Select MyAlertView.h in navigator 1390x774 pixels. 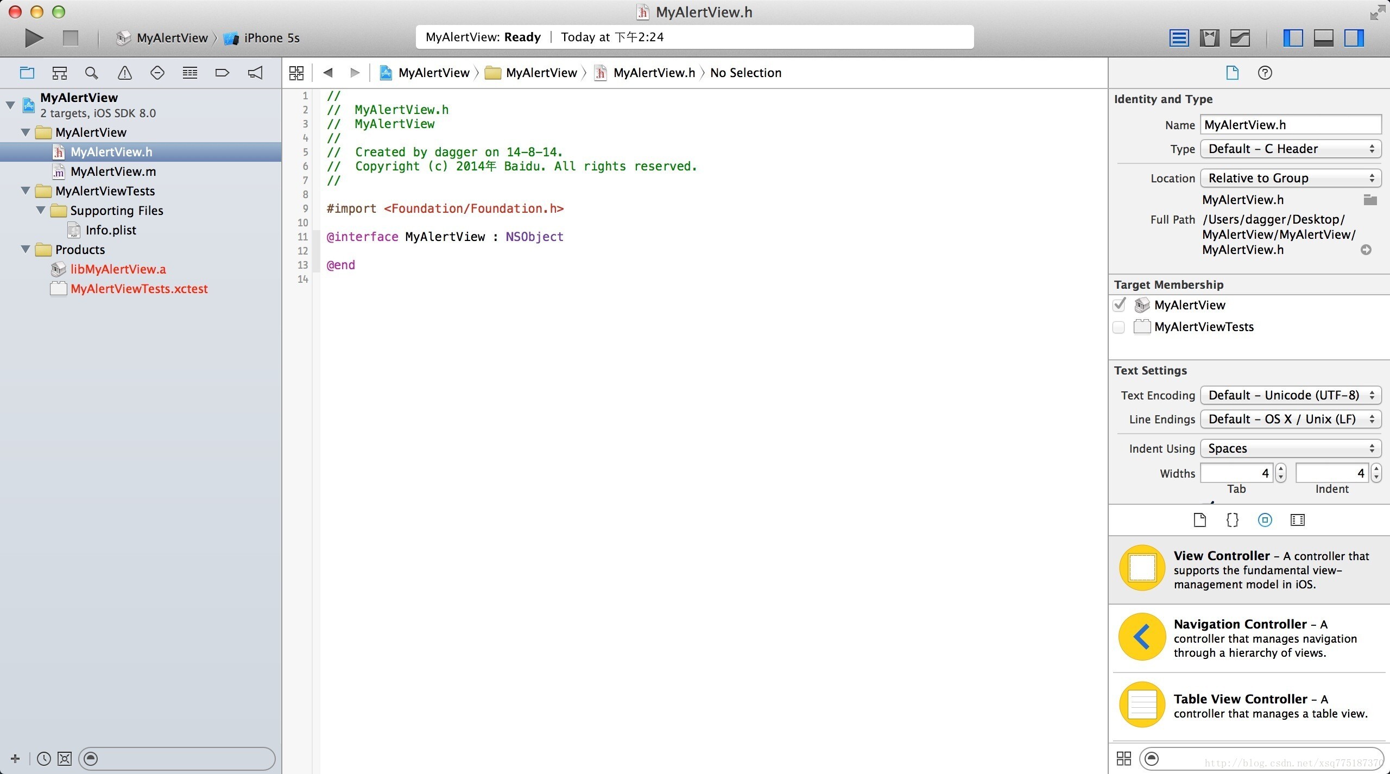coord(141,152)
